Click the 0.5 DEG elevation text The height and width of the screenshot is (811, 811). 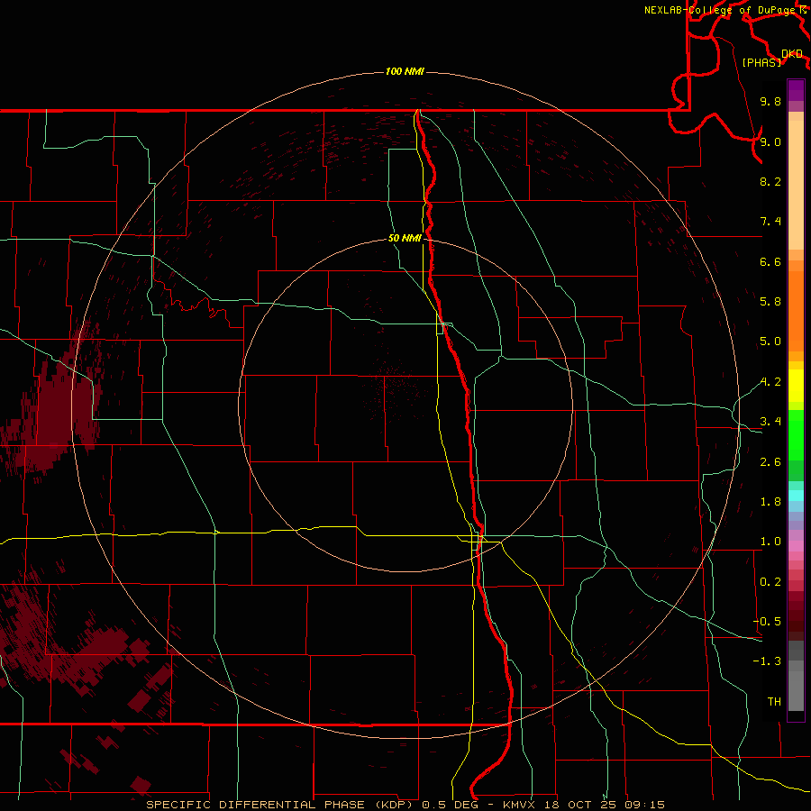coord(450,805)
